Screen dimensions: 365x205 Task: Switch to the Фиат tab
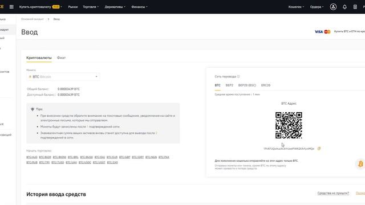61,58
